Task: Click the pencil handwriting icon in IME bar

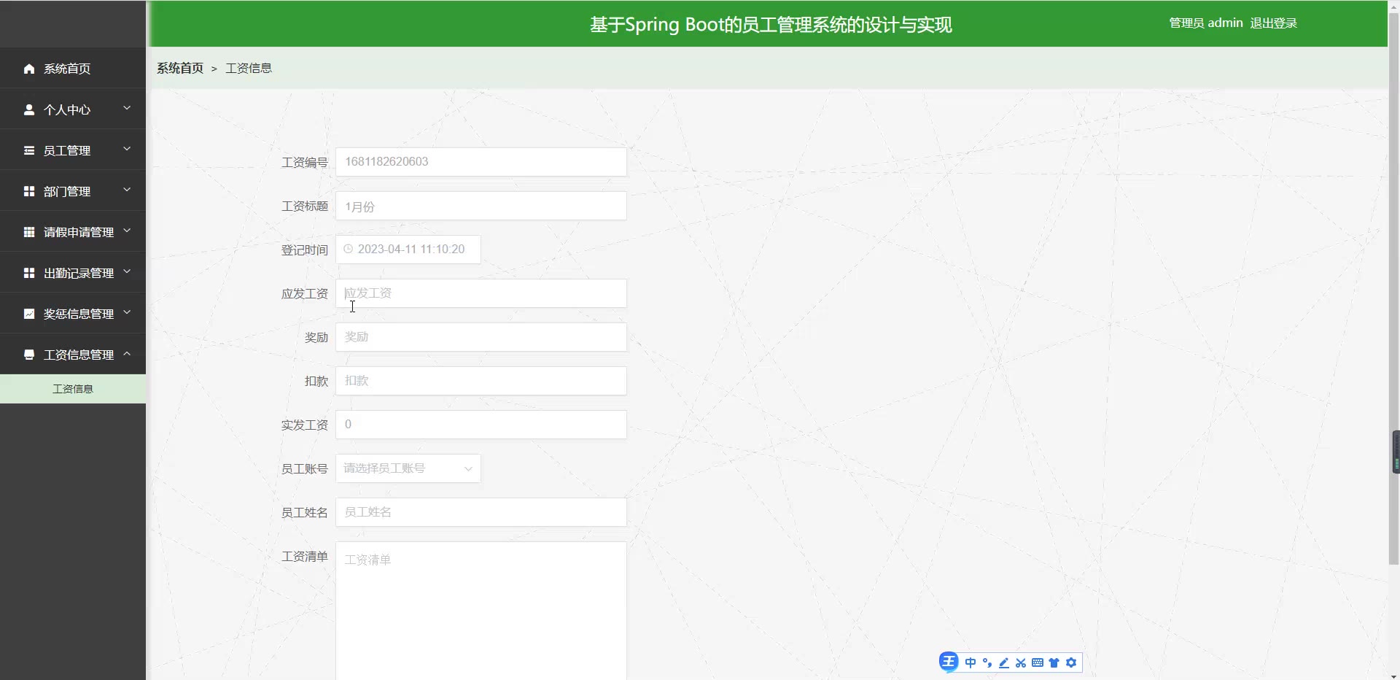Action: (1004, 662)
